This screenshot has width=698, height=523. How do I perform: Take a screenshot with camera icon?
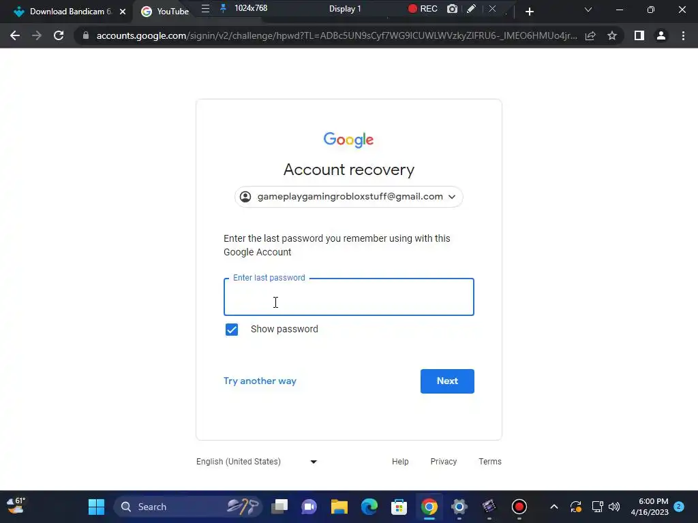(x=453, y=8)
